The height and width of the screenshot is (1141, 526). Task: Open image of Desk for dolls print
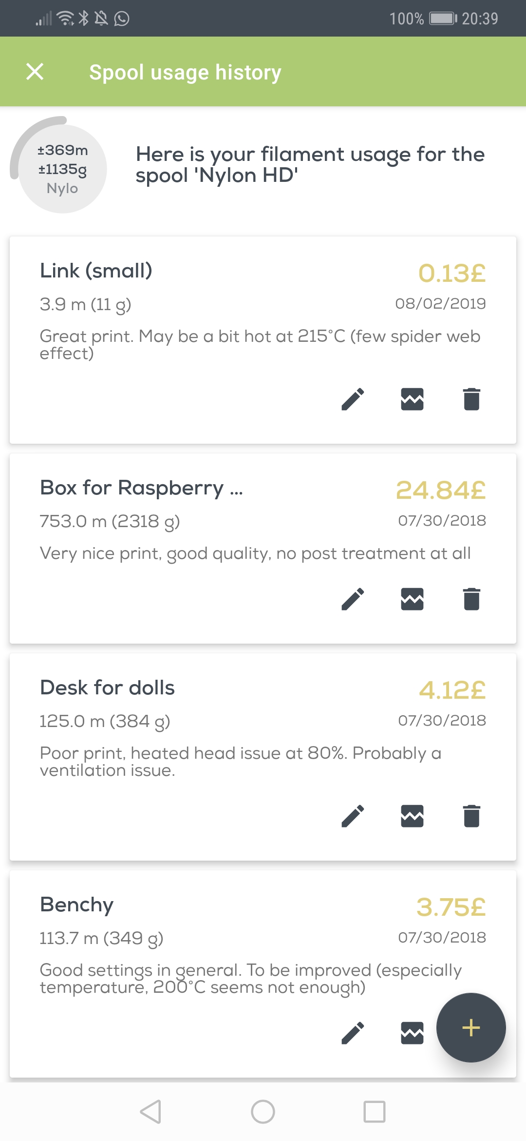(412, 816)
